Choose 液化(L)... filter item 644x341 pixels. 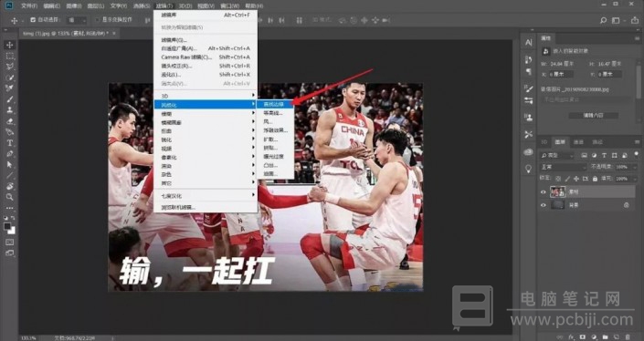point(206,75)
